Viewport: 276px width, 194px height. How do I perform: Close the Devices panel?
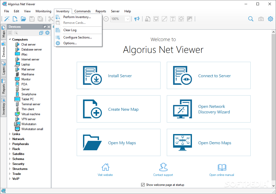(x=49, y=27)
